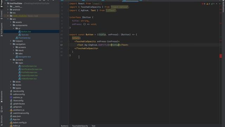Select the .buckconfig file
Image resolution: width=225 pixels, height=127 pixels.
(18, 91)
